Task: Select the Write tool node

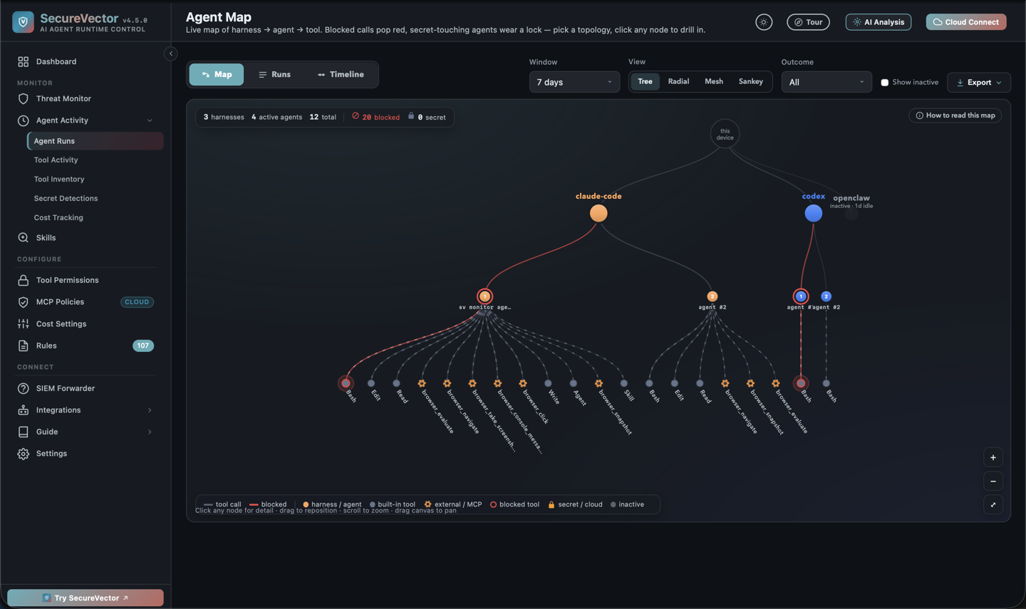Action: coord(548,383)
